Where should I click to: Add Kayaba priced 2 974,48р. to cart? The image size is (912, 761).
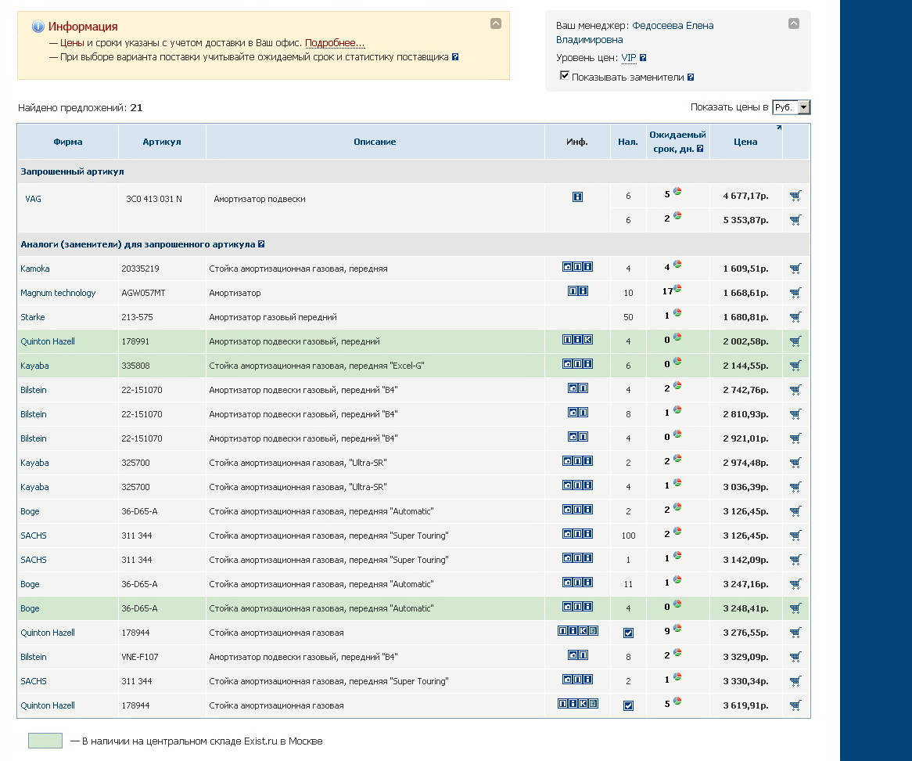[795, 463]
